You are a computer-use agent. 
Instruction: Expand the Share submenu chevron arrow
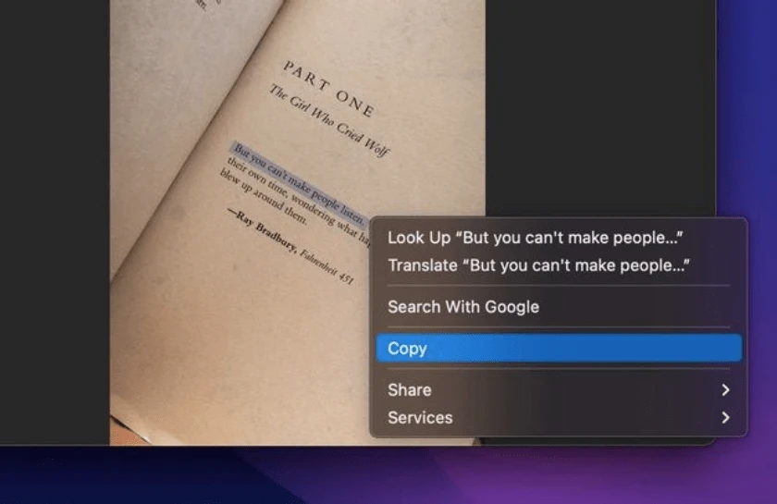[x=725, y=390]
